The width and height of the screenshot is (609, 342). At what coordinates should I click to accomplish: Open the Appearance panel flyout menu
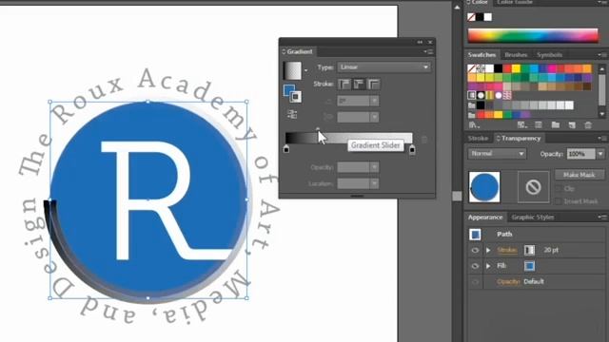pyautogui.click(x=602, y=218)
